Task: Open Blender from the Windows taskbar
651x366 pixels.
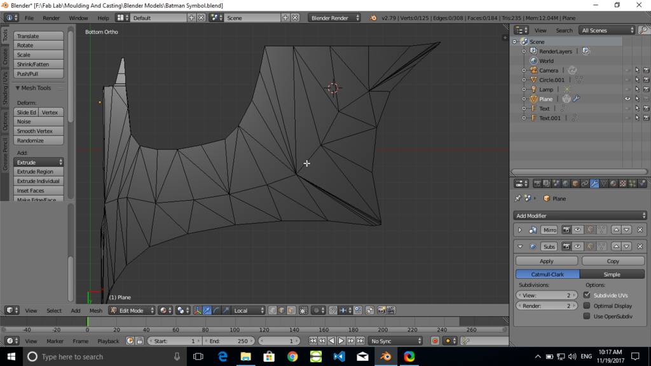Action: tap(385, 356)
